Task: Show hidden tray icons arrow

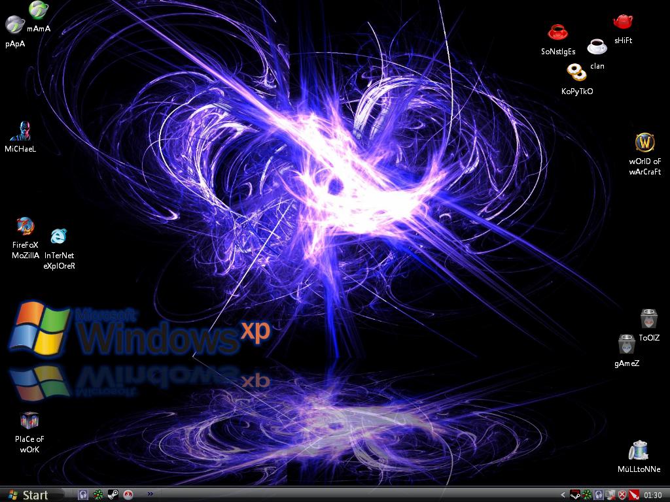Action: coord(563,495)
